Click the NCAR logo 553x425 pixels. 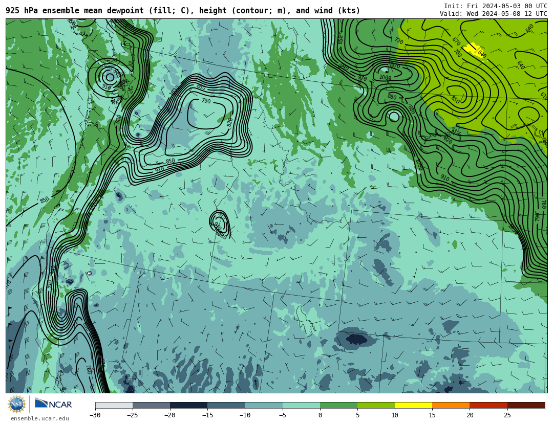click(x=53, y=404)
